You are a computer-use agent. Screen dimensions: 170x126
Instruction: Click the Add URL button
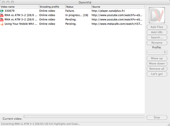(x=157, y=32)
